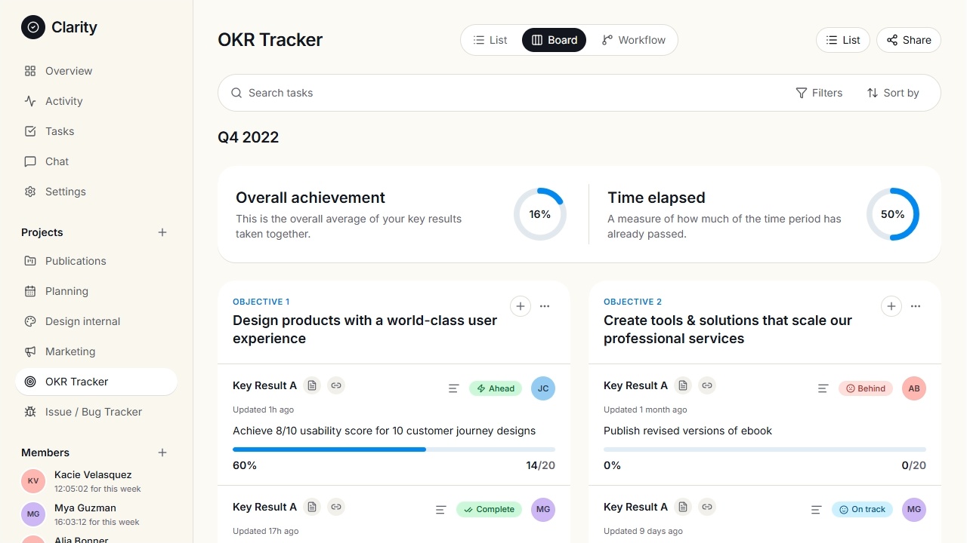Click 'Publish revised versions of ebook' text
Image resolution: width=967 pixels, height=543 pixels.
687,431
